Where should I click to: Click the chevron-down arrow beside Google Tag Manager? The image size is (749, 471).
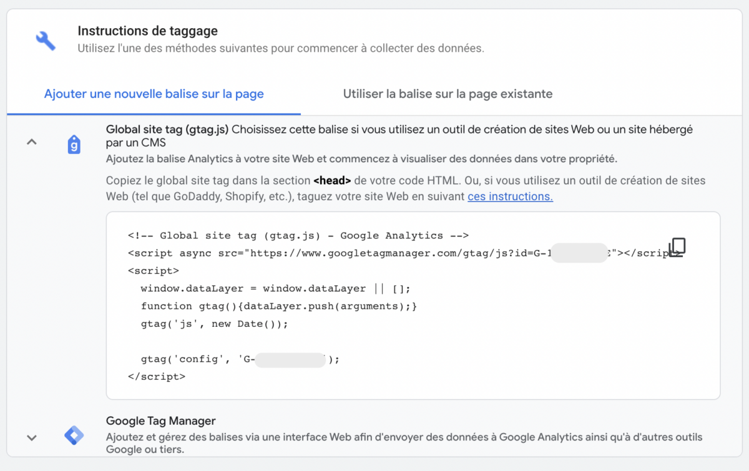(x=32, y=438)
